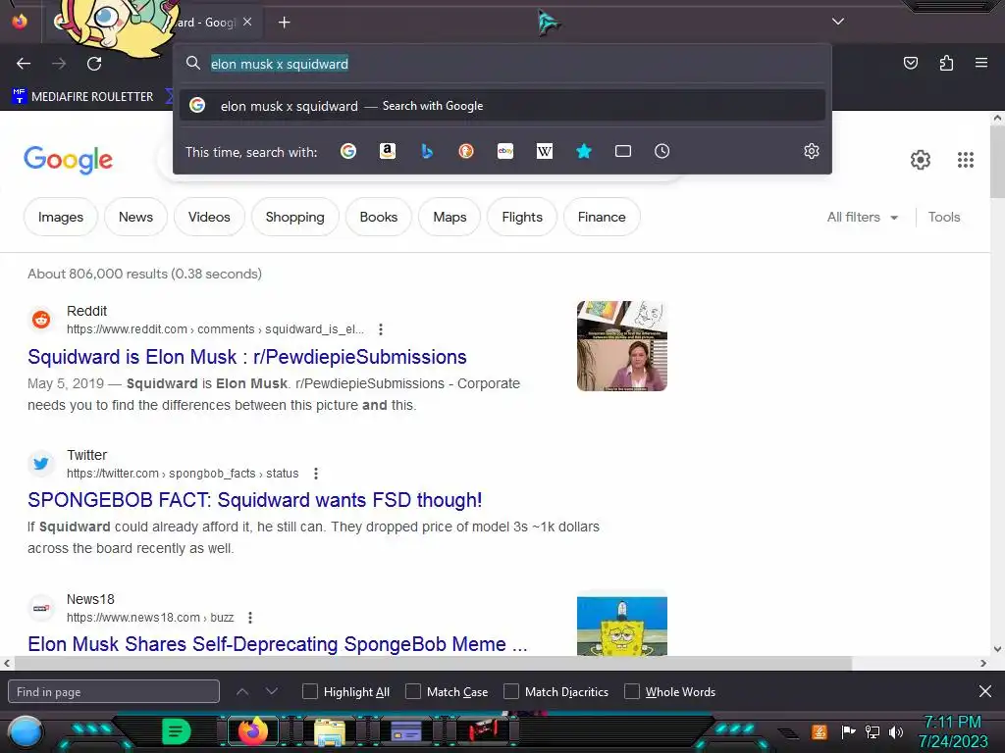Search this time with eBay
1005x753 pixels.
tap(505, 151)
